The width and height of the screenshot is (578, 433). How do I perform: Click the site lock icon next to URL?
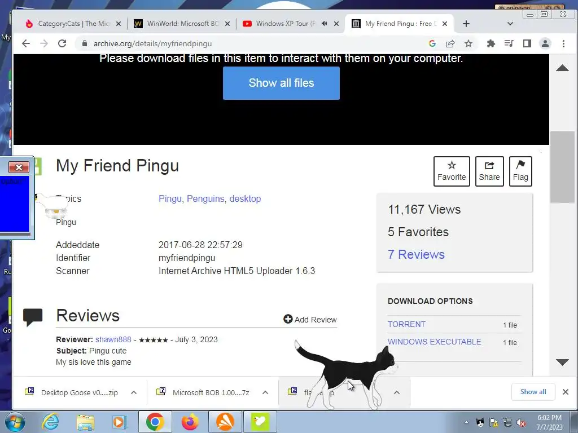pyautogui.click(x=85, y=43)
